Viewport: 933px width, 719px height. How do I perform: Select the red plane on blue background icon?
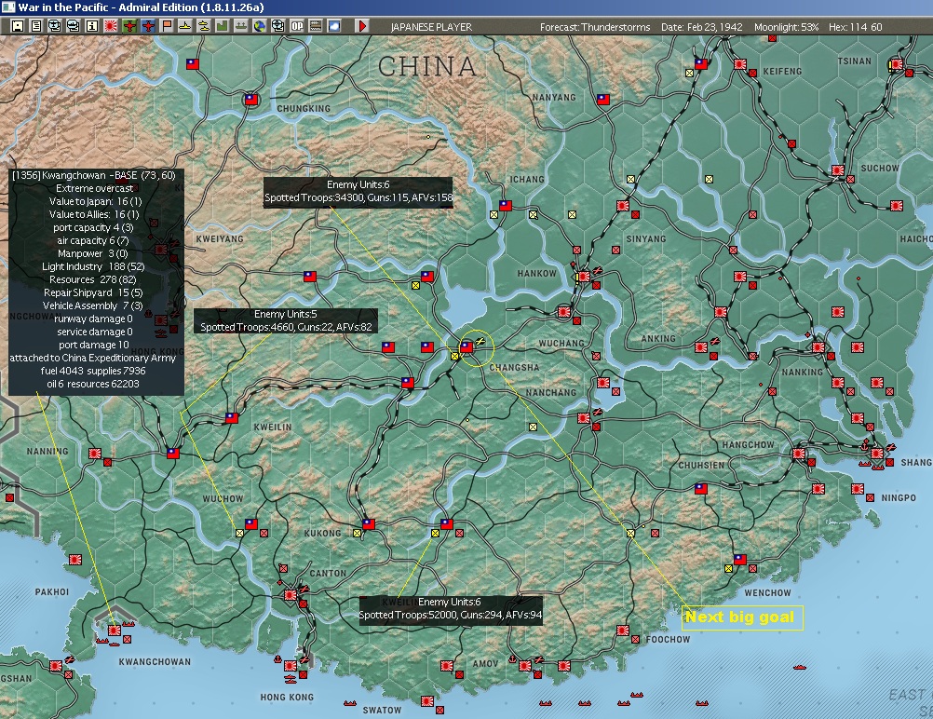coord(147,25)
